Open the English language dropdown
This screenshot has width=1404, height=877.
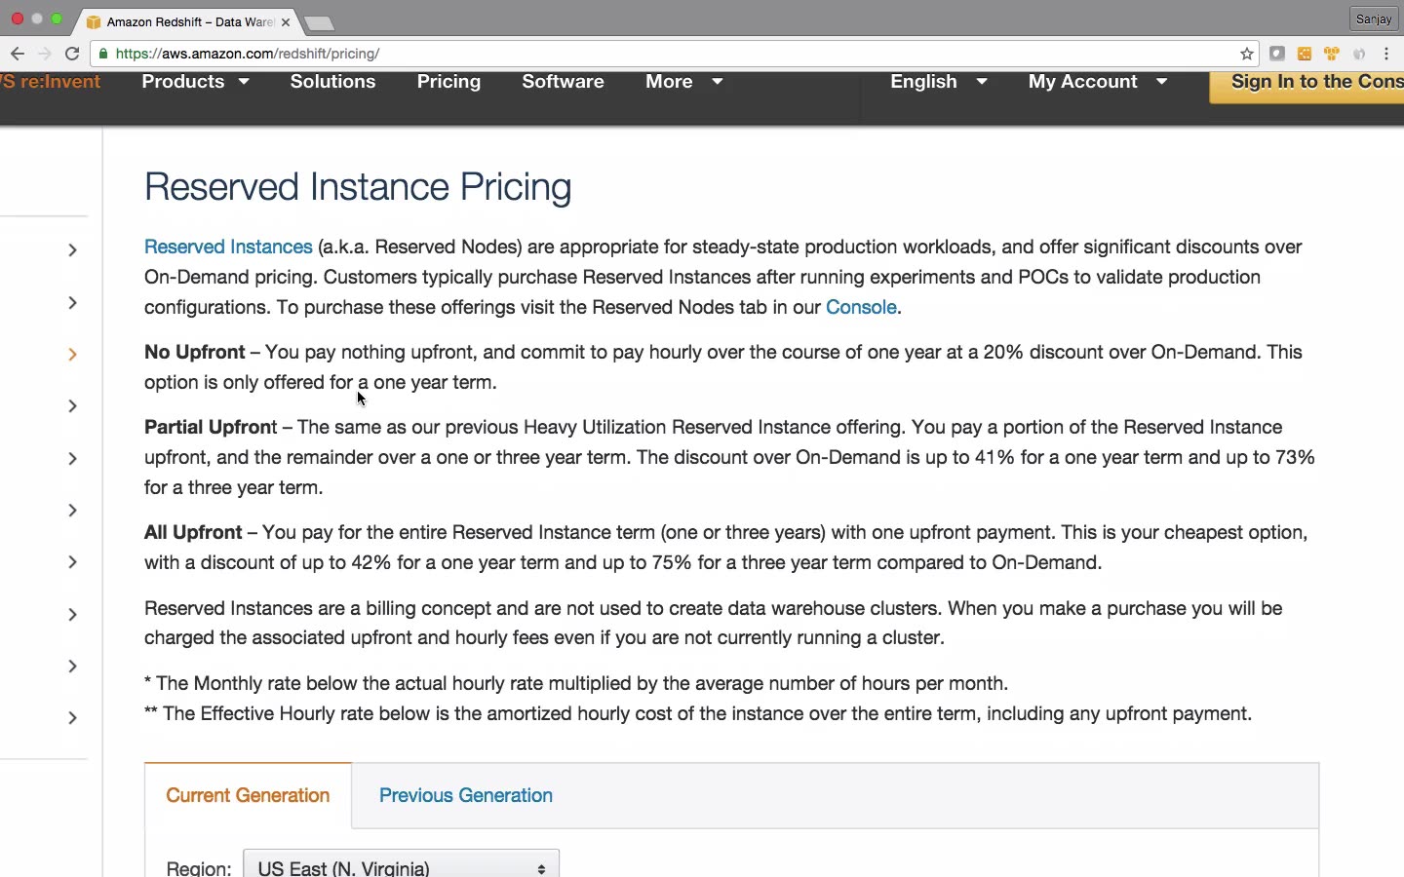point(938,82)
